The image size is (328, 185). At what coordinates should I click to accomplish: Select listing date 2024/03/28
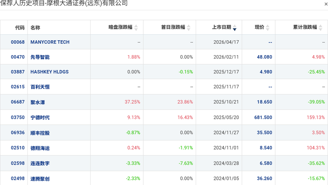(x=226, y=163)
